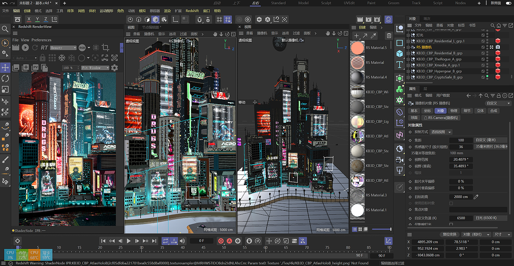Open the 日光 (6500 K) dropdown
The width and height of the screenshot is (514, 266).
coord(491,218)
